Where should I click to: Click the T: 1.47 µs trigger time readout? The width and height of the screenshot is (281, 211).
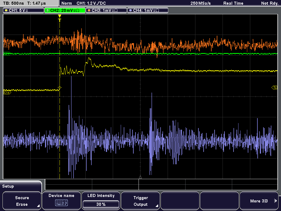(36, 3)
